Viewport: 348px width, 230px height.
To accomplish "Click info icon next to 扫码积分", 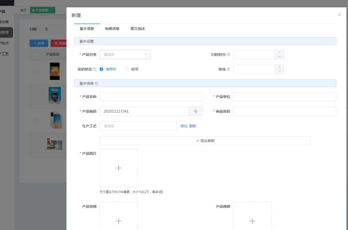I will [228, 55].
